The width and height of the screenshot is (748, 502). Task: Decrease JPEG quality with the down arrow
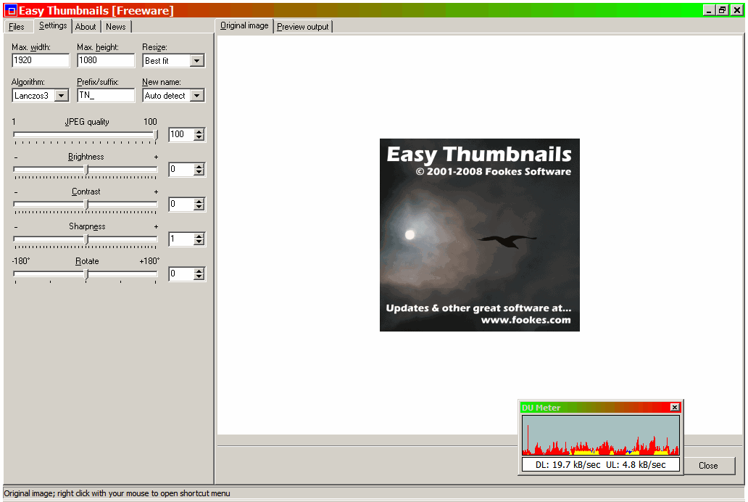199,138
